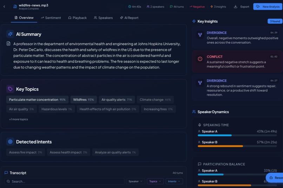This screenshot has width=283, height=188.
Task: Select the Assess fire impact intent chip
Action: 26,152
